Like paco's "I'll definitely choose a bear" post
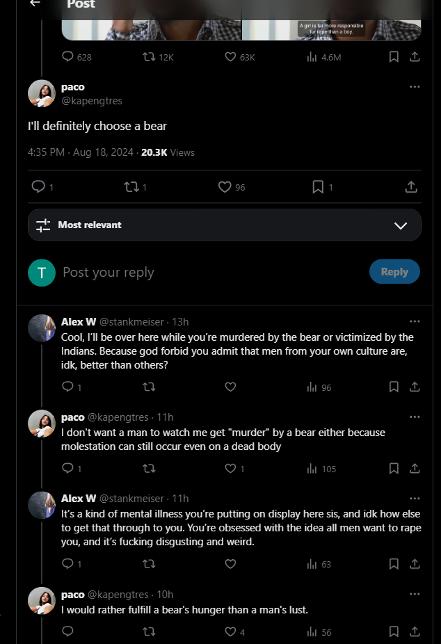This screenshot has width=441, height=644. click(225, 187)
